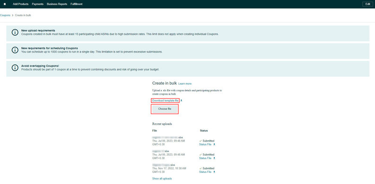The height and width of the screenshot is (184, 375).
Task: Open the Business Reports menu
Action: (57, 4)
